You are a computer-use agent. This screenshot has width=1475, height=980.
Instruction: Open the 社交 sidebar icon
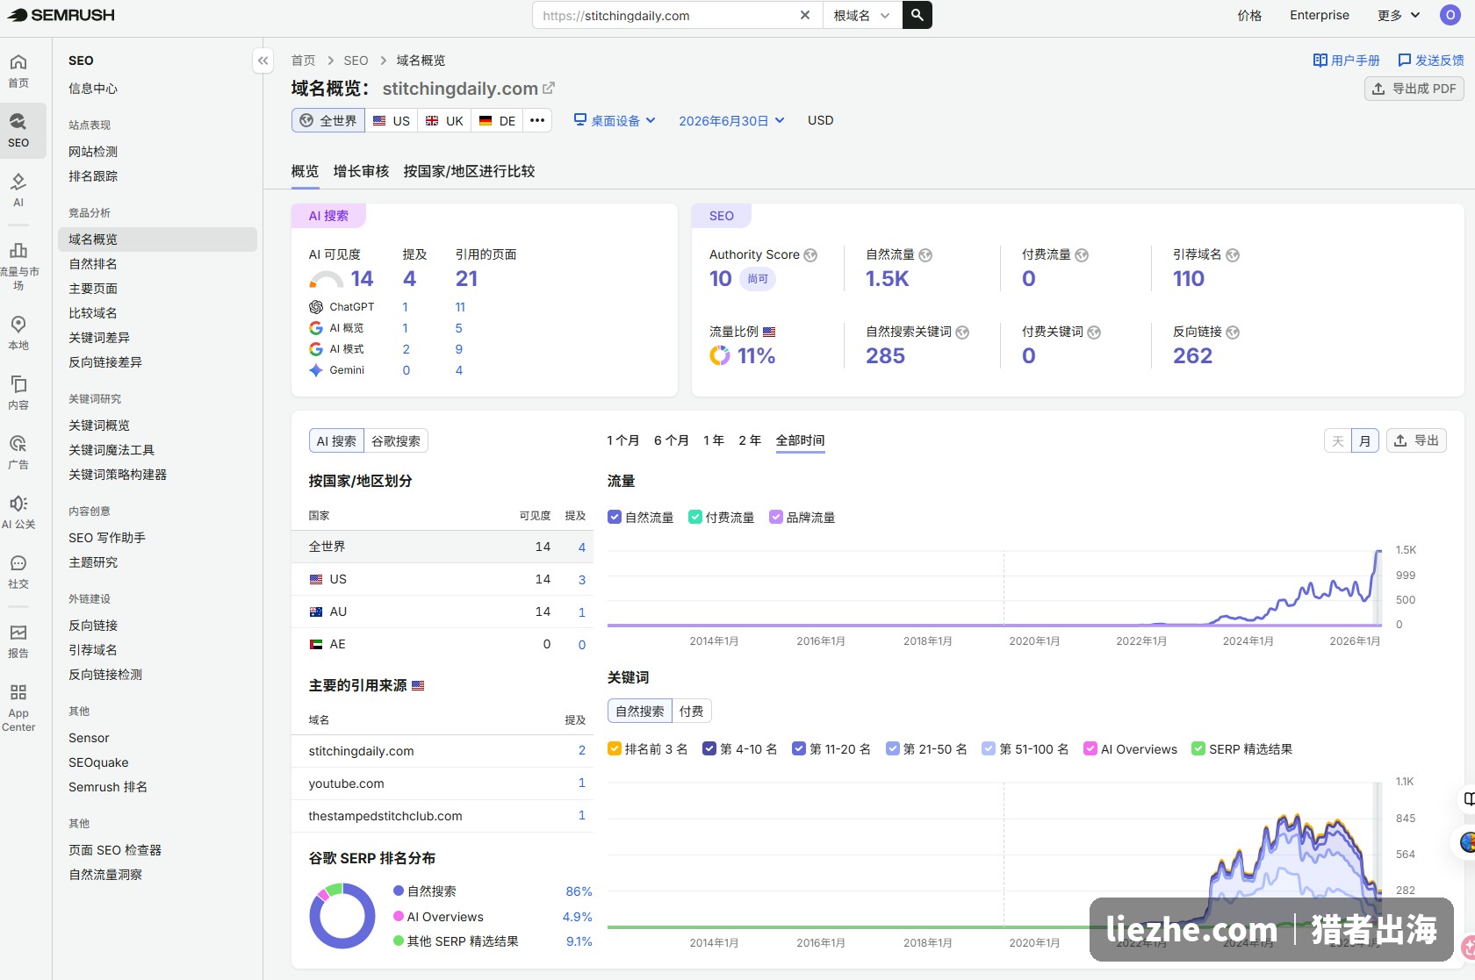coord(18,571)
